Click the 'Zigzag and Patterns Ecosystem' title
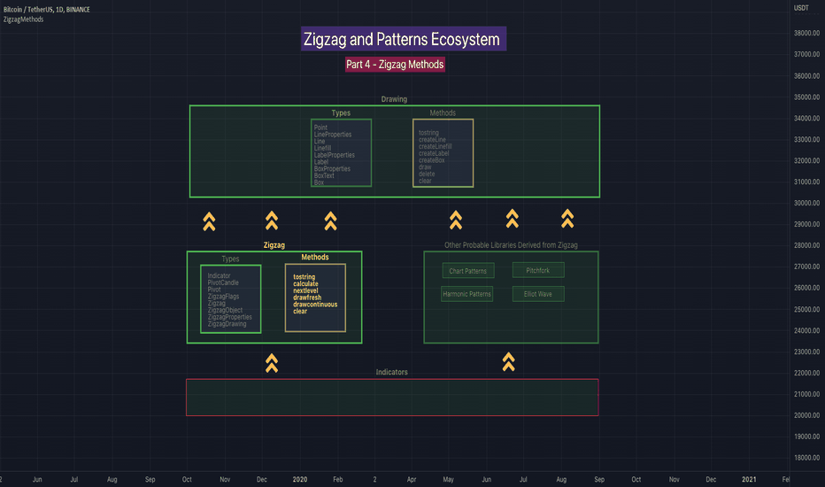This screenshot has width=825, height=487. (x=404, y=39)
